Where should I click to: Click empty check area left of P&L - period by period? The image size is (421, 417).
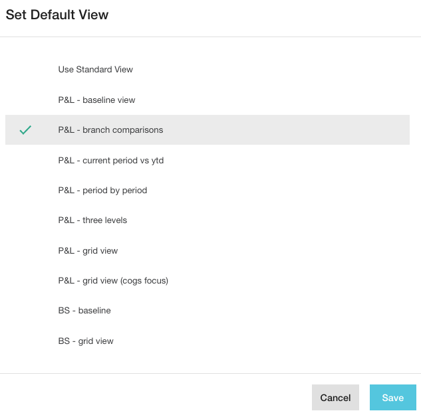[25, 191]
